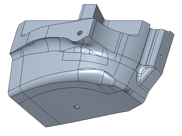
Task: Select the round hole on upper left flange
Action: [x=80, y=33]
